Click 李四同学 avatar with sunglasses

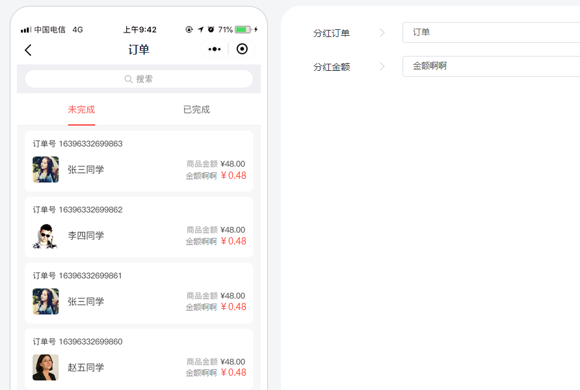click(x=46, y=236)
